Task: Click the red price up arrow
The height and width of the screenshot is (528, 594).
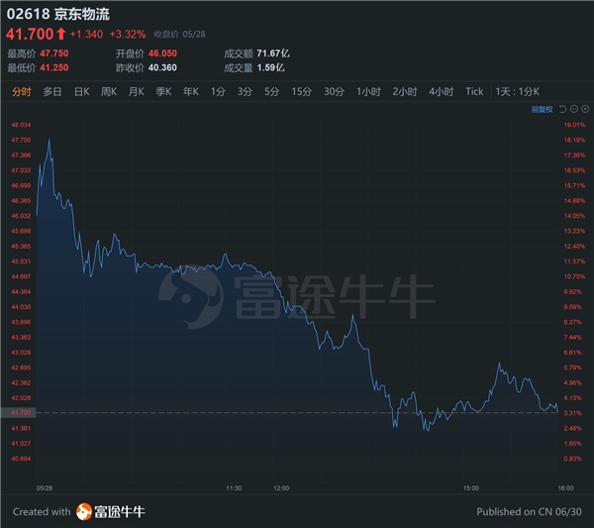Action: coord(61,36)
